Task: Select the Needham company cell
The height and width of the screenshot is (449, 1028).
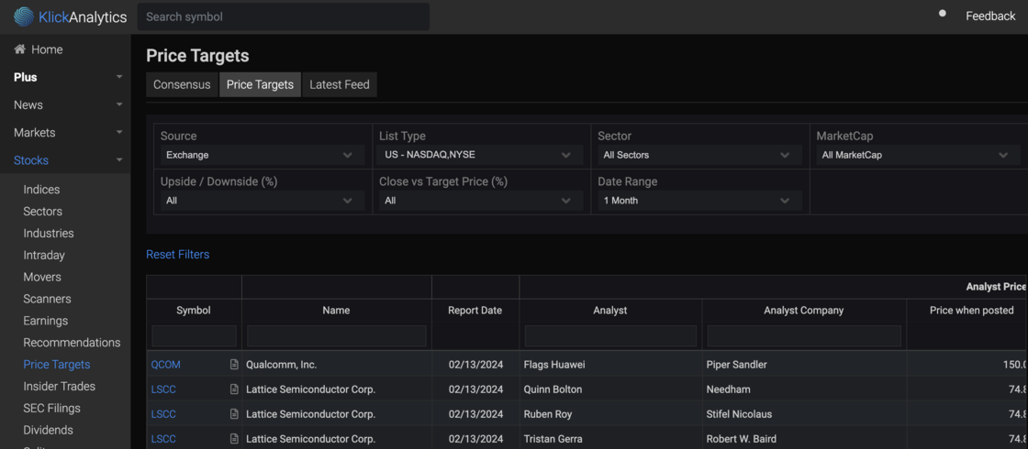Action: pyautogui.click(x=804, y=389)
